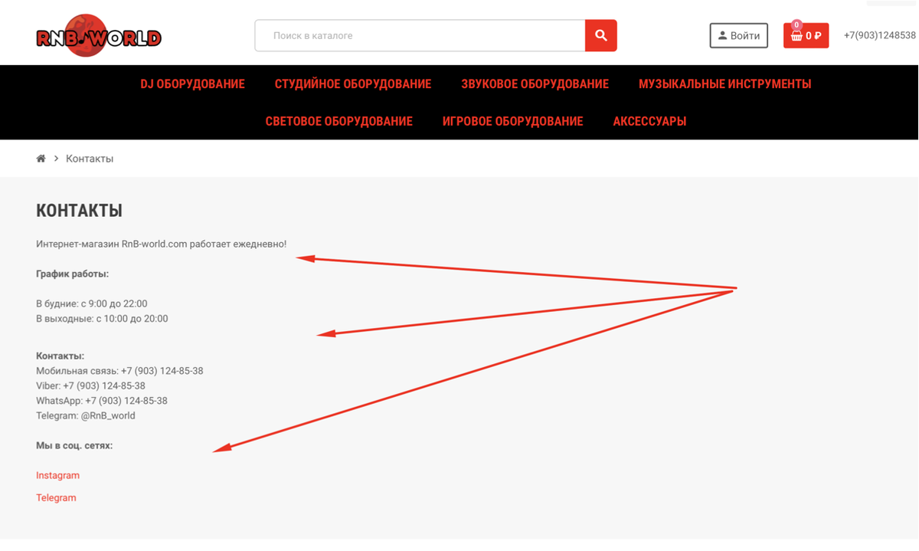This screenshot has width=919, height=551.
Task: Click the График работы heading
Action: (72, 274)
